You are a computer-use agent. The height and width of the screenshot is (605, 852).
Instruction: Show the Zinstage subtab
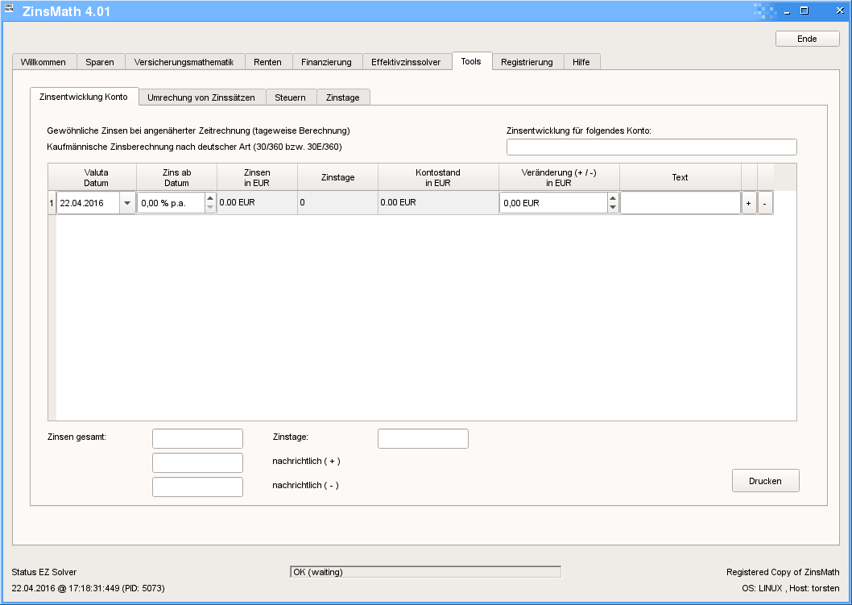point(342,97)
